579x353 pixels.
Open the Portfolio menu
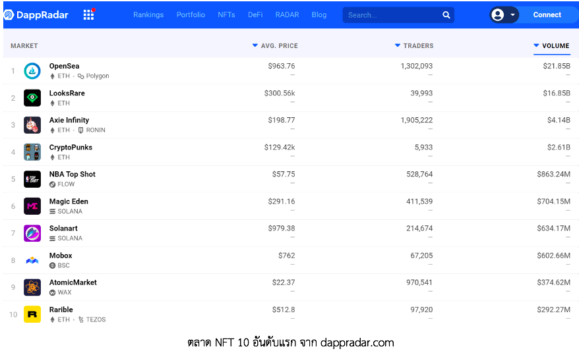click(x=191, y=14)
